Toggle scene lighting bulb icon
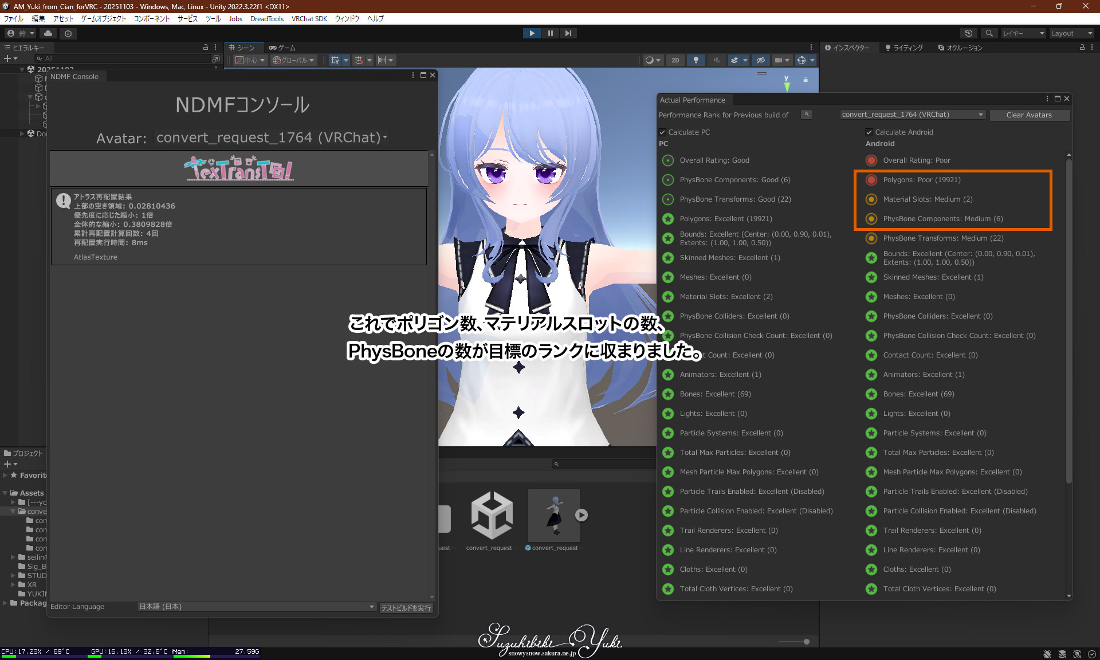The image size is (1100, 660). (x=696, y=60)
